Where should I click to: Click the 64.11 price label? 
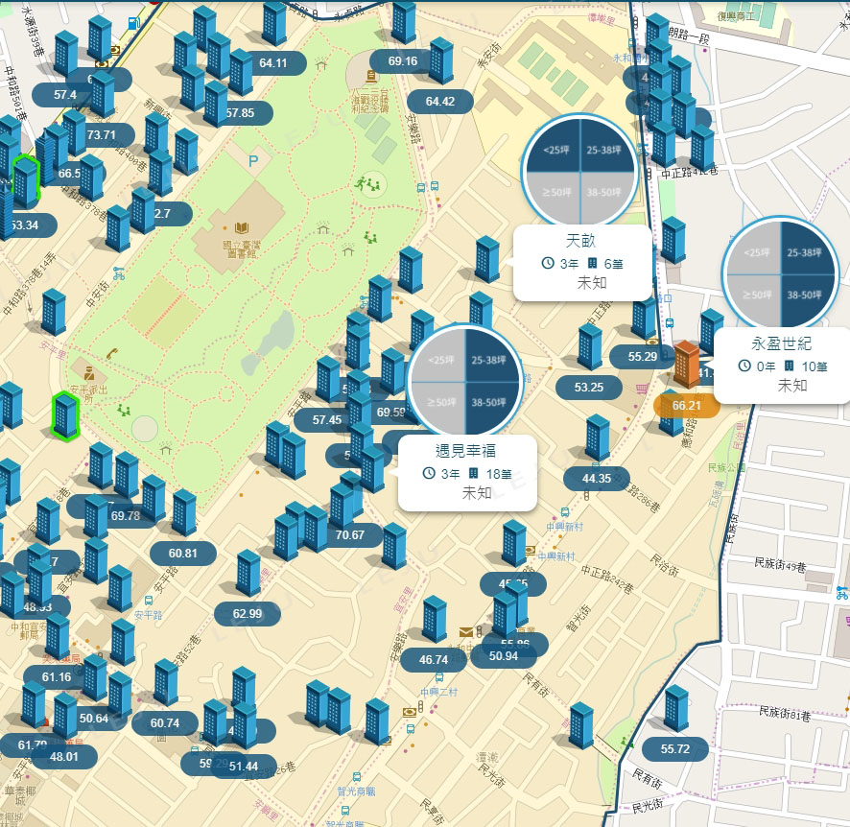click(273, 63)
